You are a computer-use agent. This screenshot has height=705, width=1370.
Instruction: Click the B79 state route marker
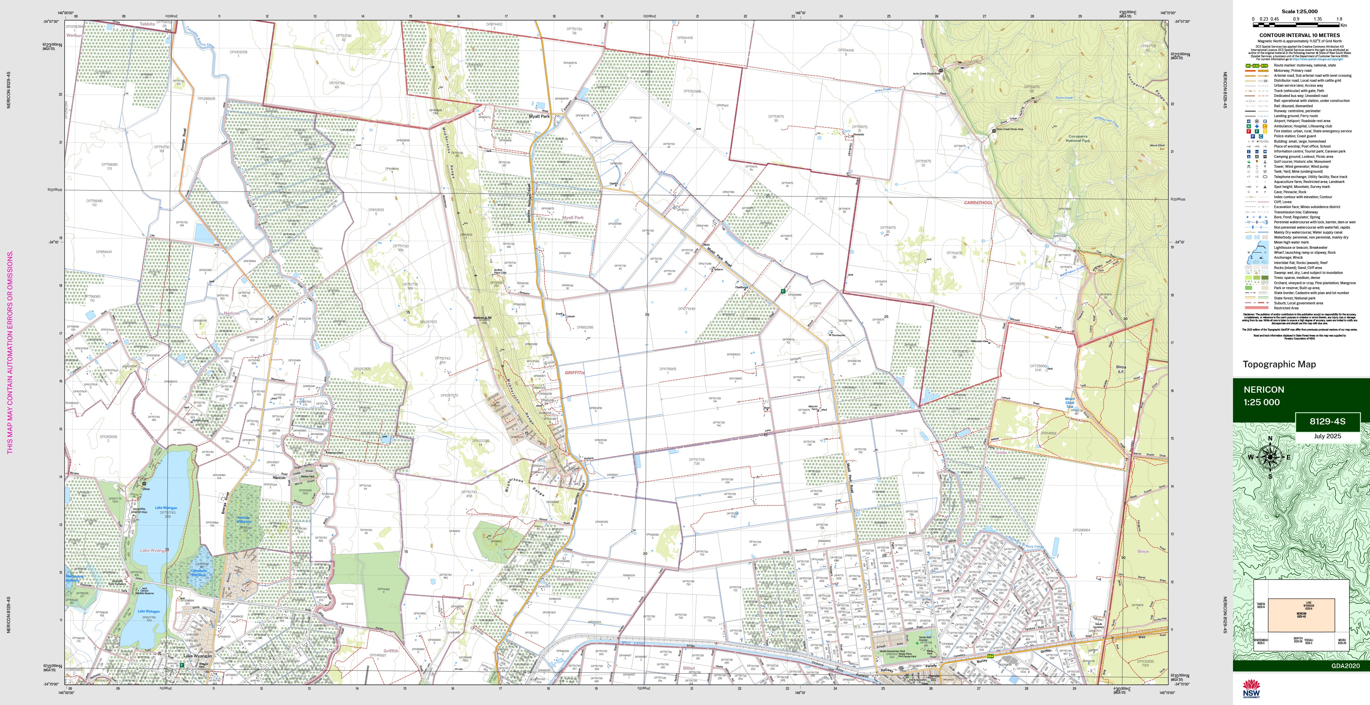coord(1264,66)
